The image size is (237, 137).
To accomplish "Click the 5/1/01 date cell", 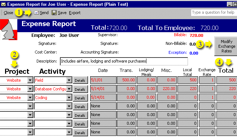I will pos(103,80).
